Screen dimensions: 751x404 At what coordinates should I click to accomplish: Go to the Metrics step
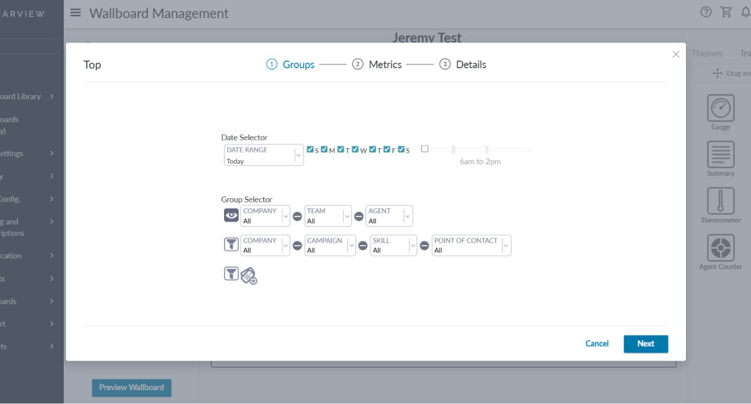[x=377, y=64]
